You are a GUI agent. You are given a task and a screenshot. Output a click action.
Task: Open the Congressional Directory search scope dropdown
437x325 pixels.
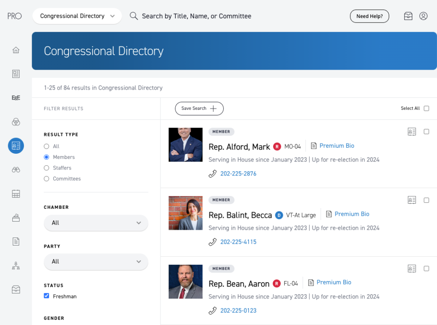(x=77, y=16)
